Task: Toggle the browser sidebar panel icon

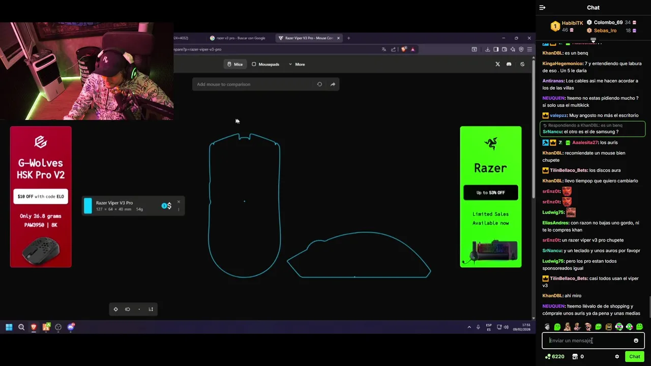Action: point(496,49)
